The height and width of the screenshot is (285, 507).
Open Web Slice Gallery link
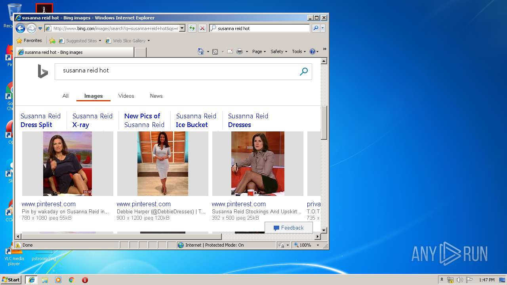(x=128, y=40)
